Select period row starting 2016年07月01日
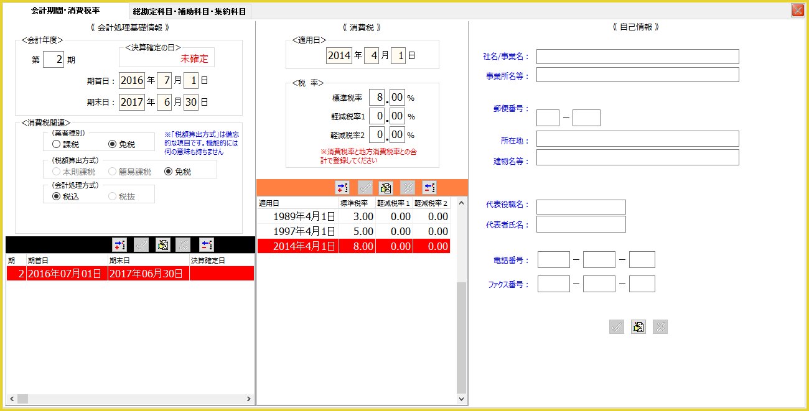Viewport: 809px width, 411px height. pos(131,274)
